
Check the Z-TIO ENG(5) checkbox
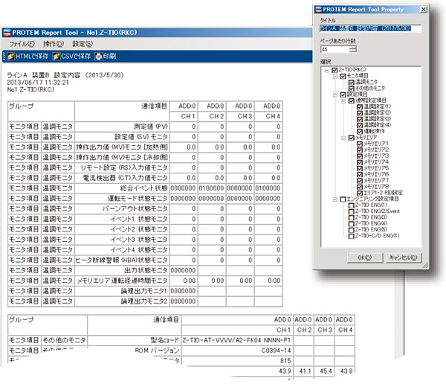point(352,230)
